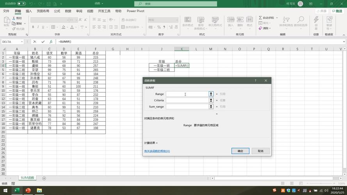
Task: Cancel formula entry with the X icon
Action: (35, 42)
